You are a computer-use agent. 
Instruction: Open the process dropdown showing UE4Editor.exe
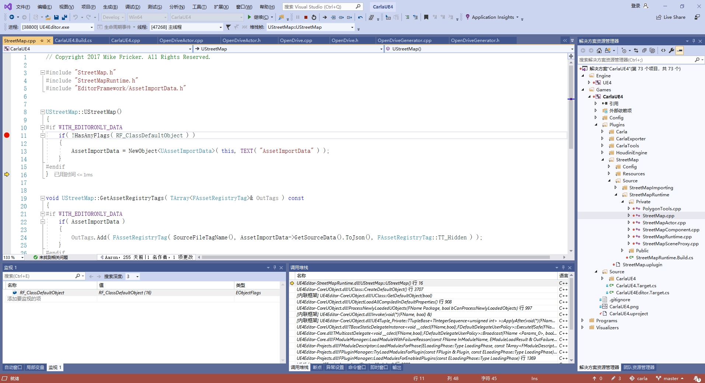tap(92, 27)
